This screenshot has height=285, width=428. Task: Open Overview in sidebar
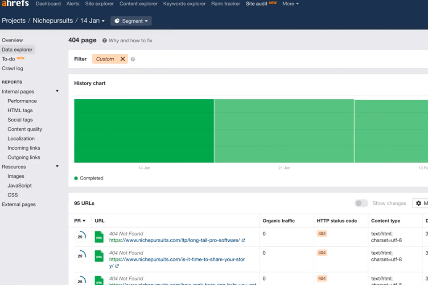[x=12, y=40]
